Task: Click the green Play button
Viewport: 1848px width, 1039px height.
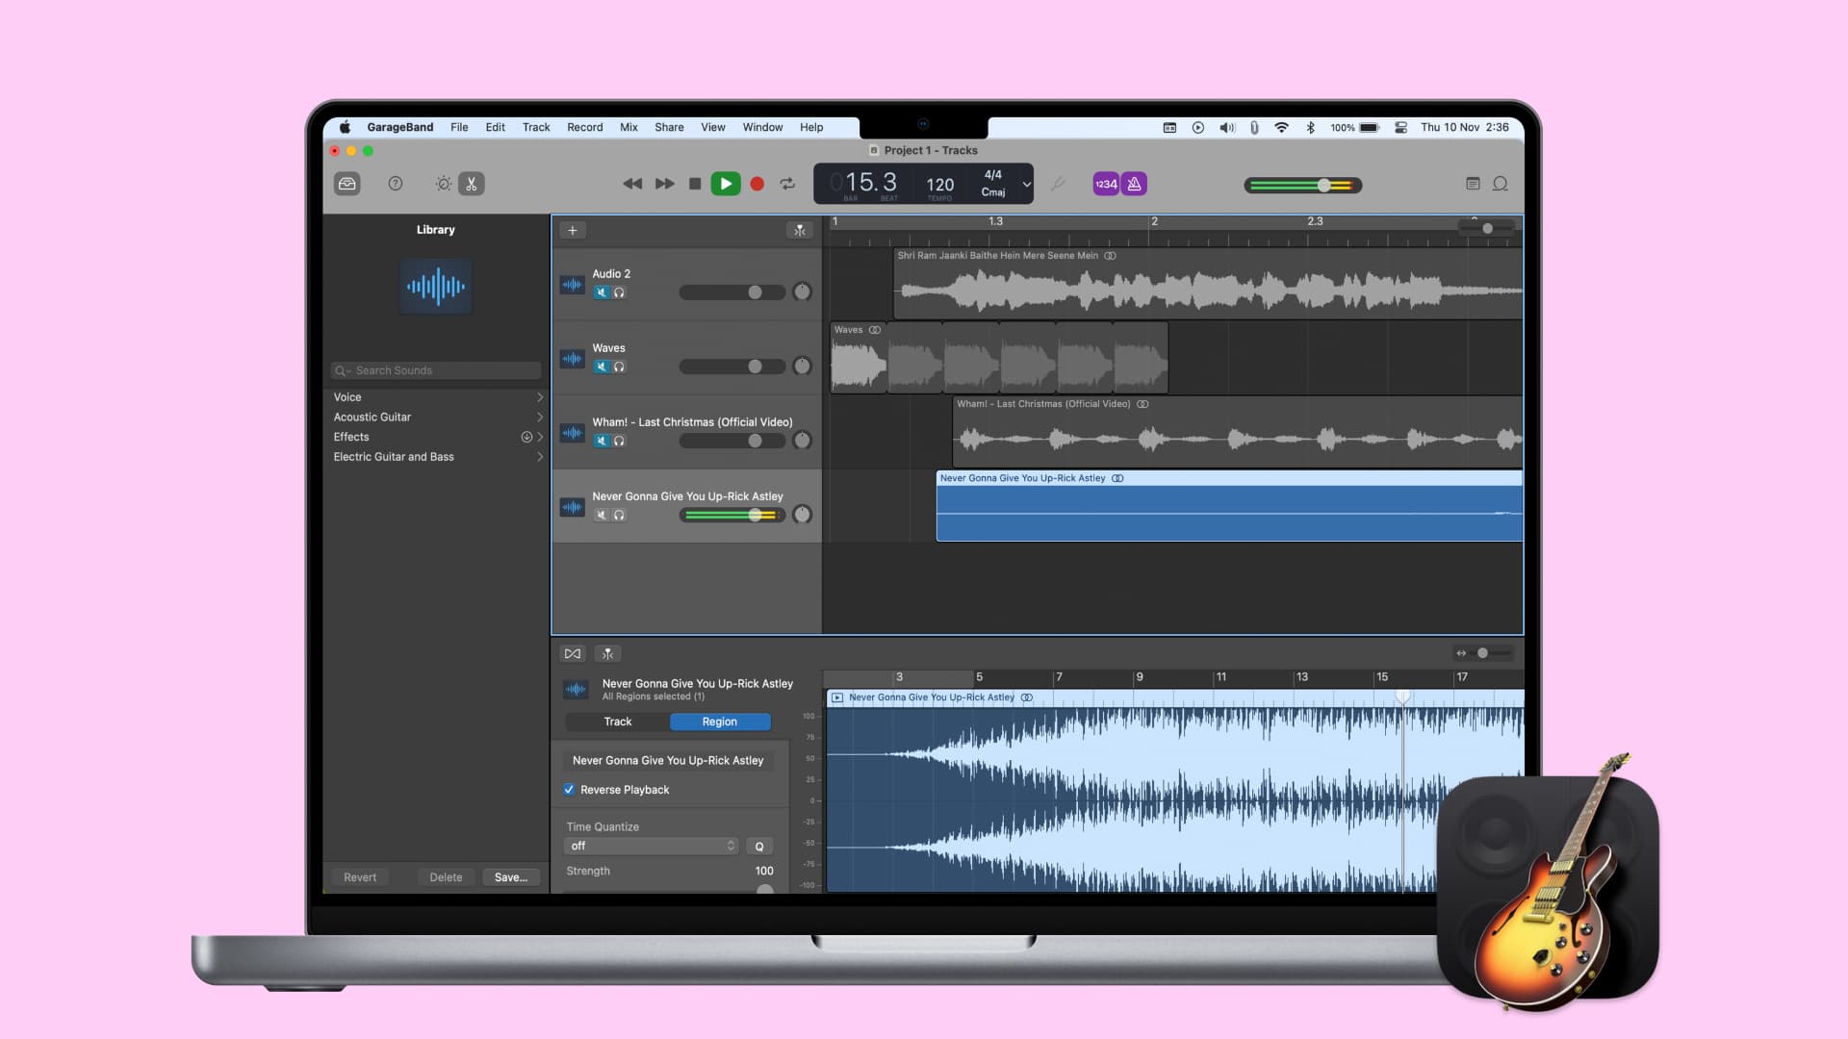Action: click(x=726, y=184)
